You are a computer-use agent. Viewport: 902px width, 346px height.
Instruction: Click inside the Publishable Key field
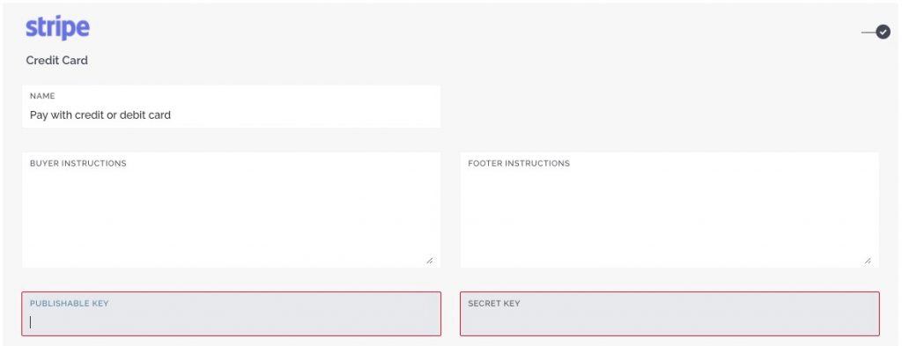coord(232,313)
